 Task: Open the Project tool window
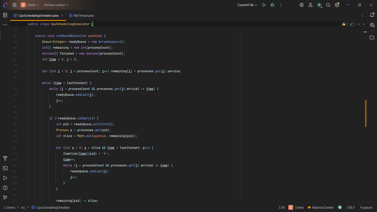(x=5, y=15)
